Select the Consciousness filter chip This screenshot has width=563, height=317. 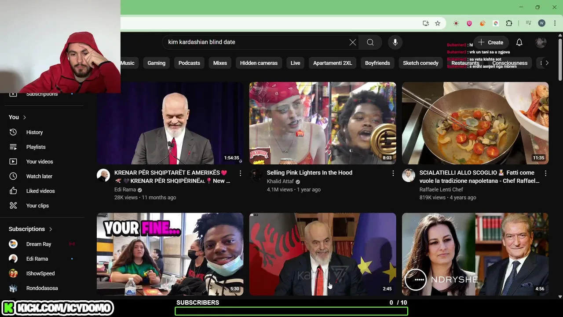pyautogui.click(x=510, y=63)
